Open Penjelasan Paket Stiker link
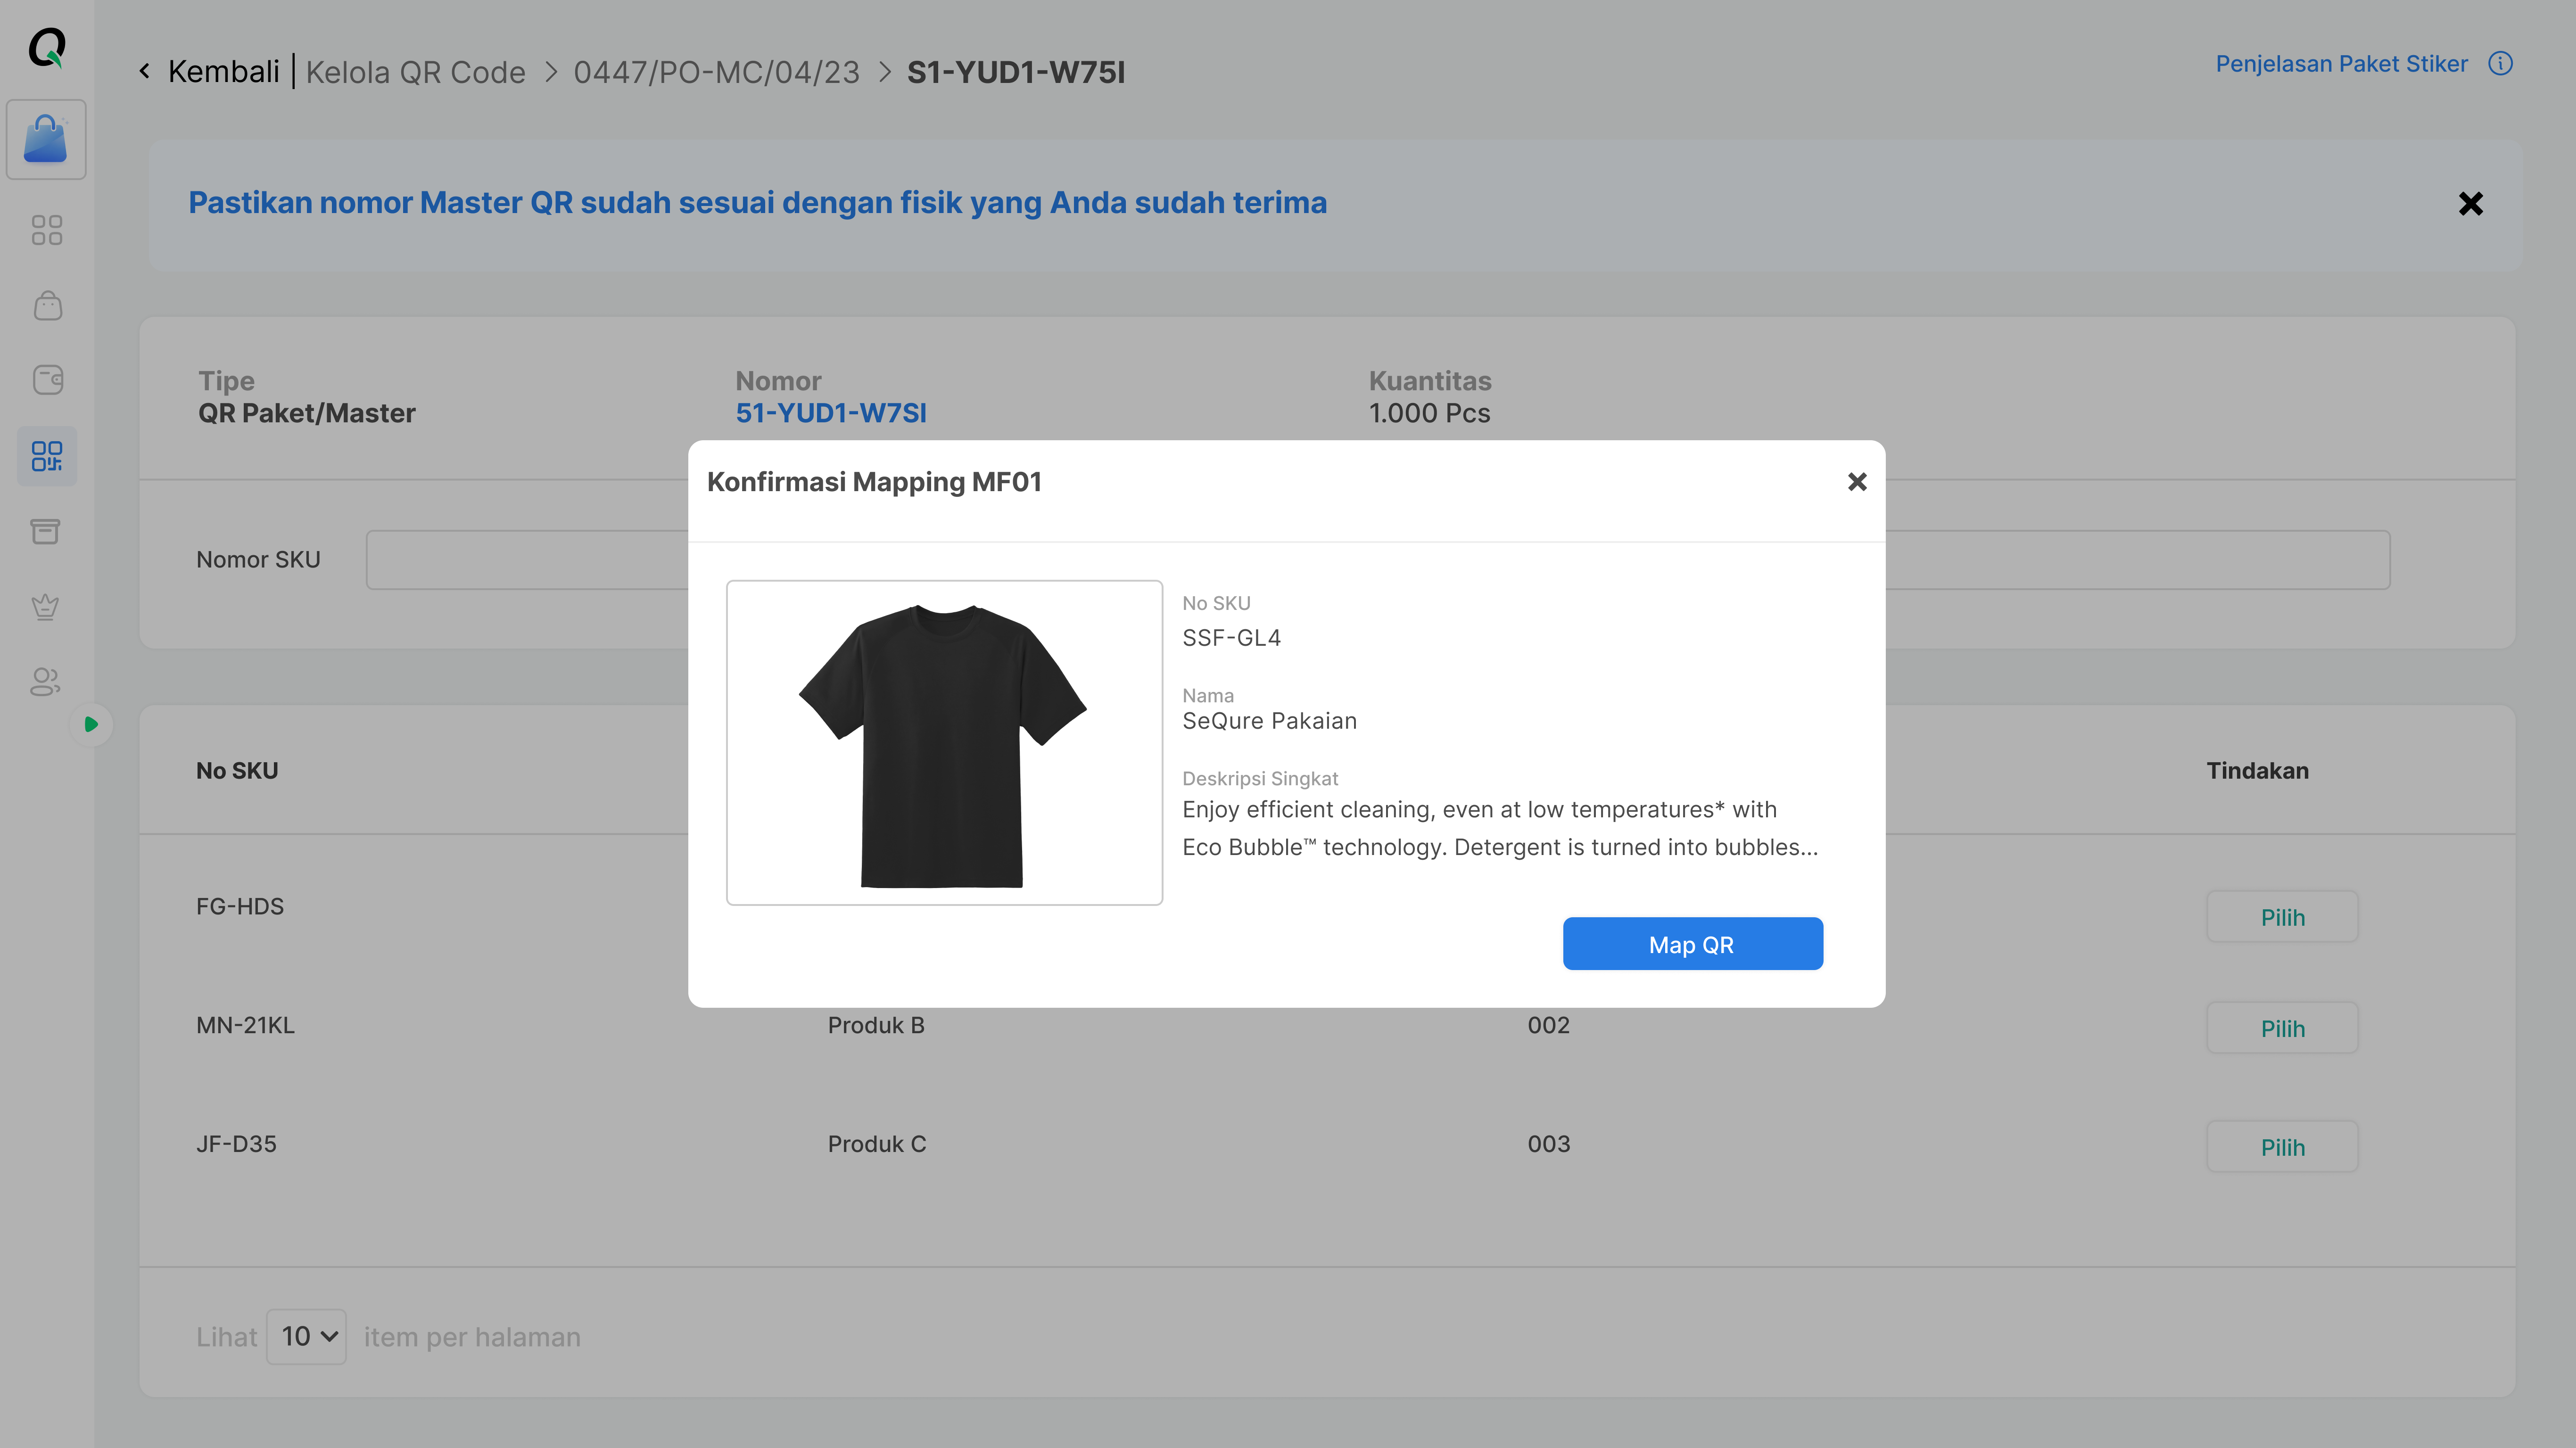 click(2341, 64)
